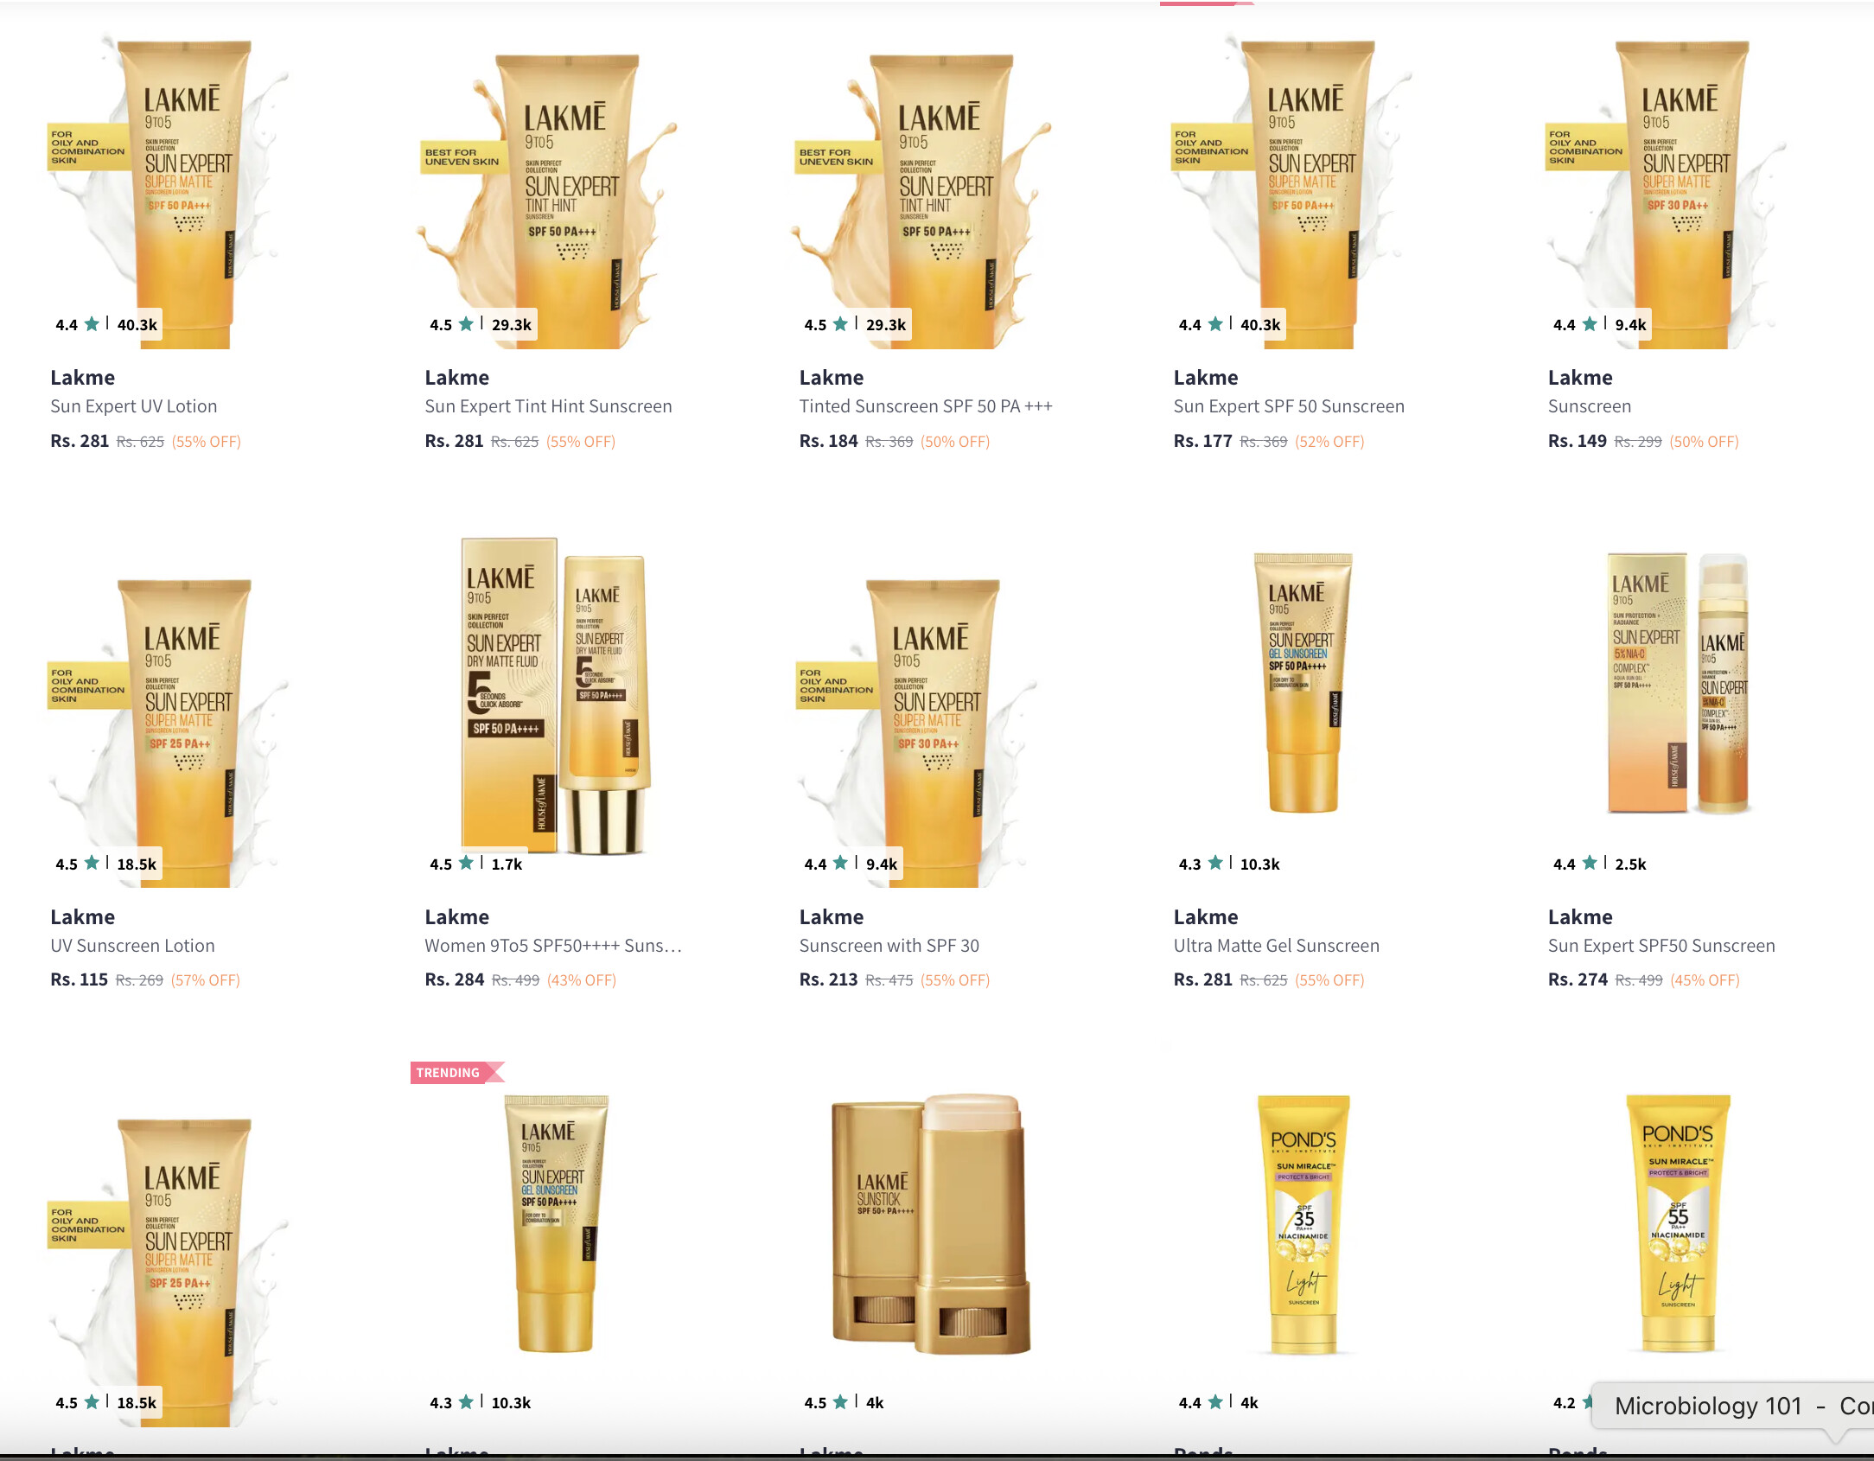Open the Lakme Sunstick product image

[x=930, y=1224]
